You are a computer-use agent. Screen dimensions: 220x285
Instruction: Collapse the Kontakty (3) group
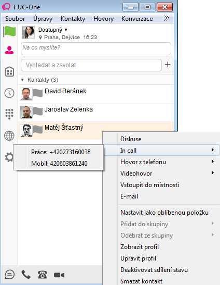[x=22, y=80]
